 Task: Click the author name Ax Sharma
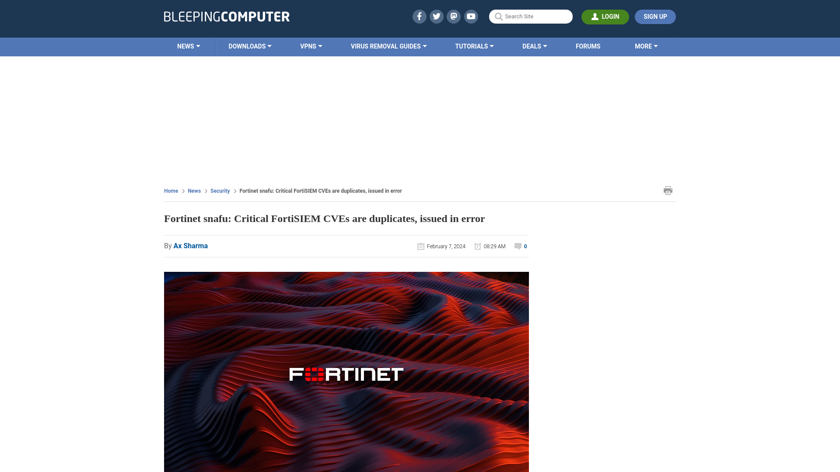[190, 246]
